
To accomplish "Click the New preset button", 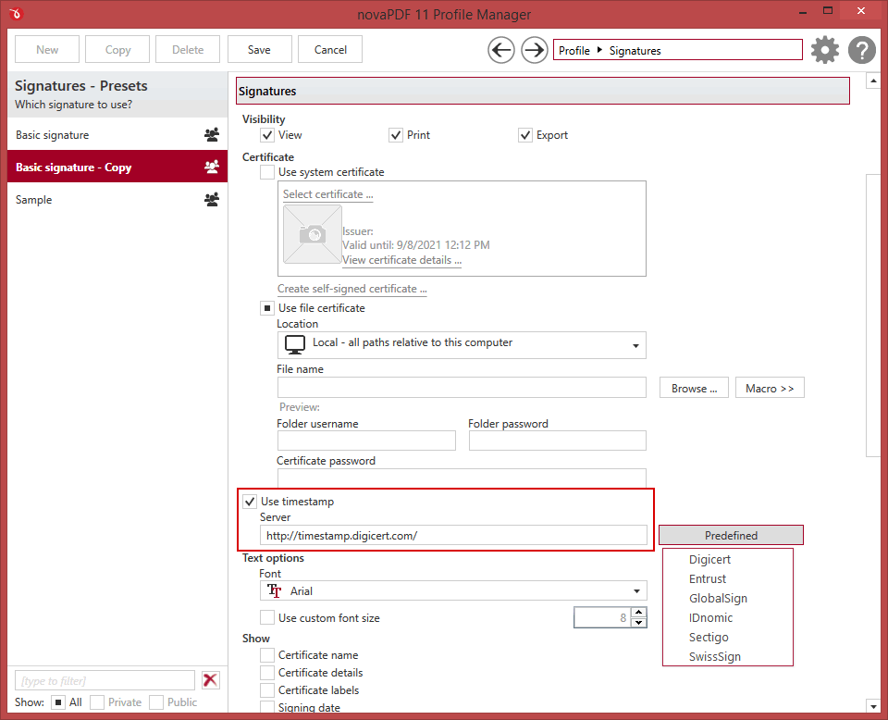I will pyautogui.click(x=47, y=49).
